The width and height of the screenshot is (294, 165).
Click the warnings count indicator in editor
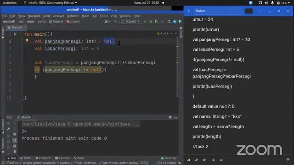pos(159,33)
